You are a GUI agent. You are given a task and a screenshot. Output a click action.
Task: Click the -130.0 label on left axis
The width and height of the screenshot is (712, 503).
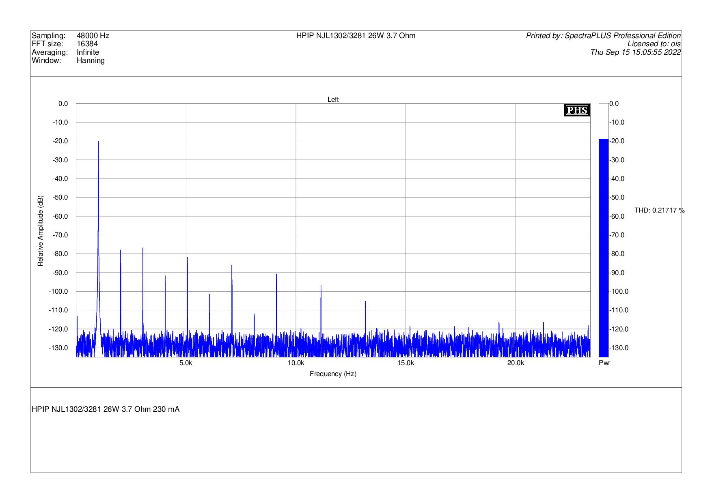(59, 348)
